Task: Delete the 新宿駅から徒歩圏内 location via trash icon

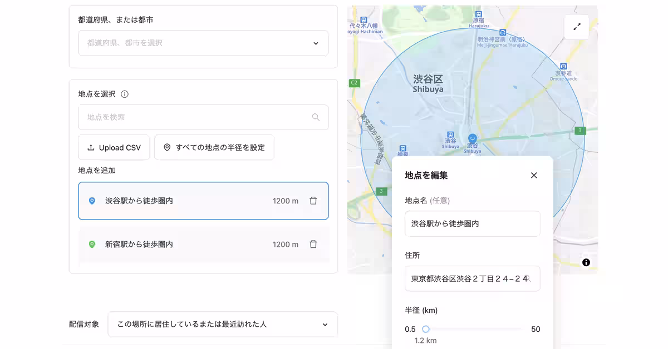Action: pyautogui.click(x=313, y=244)
